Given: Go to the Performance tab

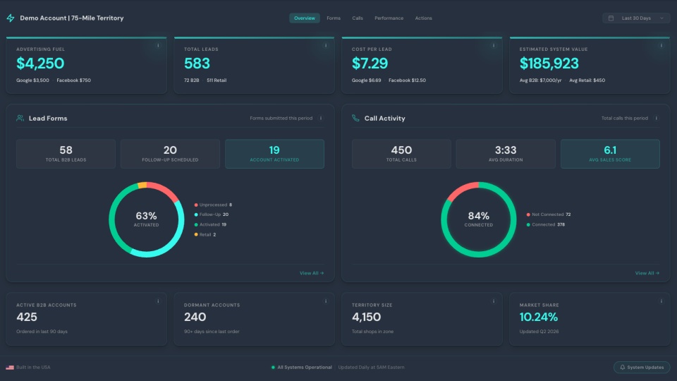Looking at the screenshot, I should (389, 18).
